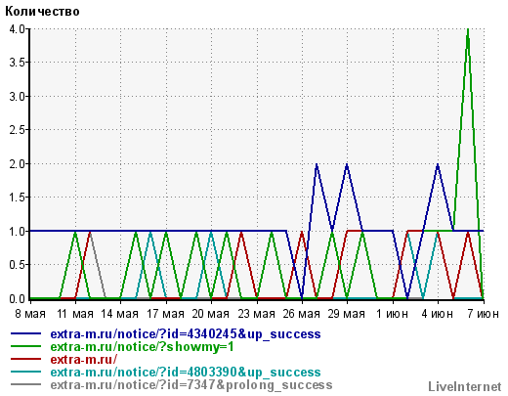Viewport: 508px width, 396px height.
Task: Click the 2.0 y-axis value label
Action: 18,163
